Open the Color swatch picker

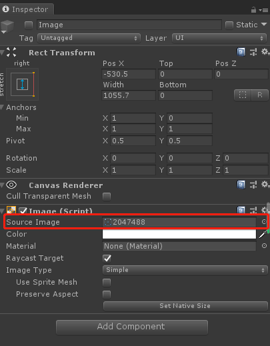[179, 234]
